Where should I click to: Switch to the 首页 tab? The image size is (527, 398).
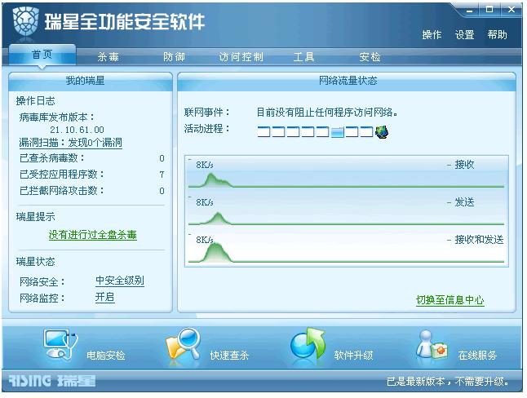(42, 55)
